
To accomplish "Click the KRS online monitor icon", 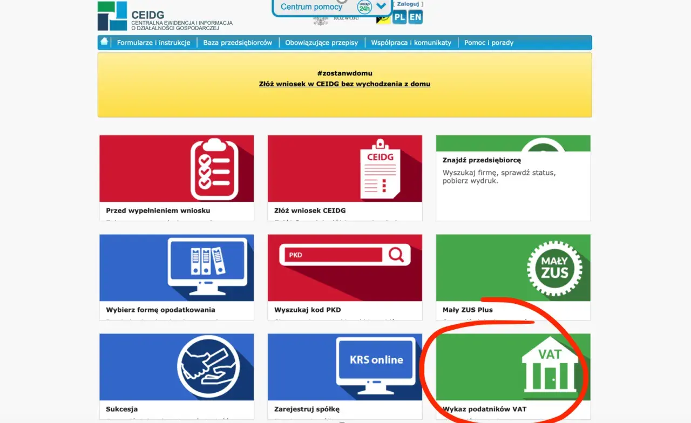I will (x=376, y=365).
